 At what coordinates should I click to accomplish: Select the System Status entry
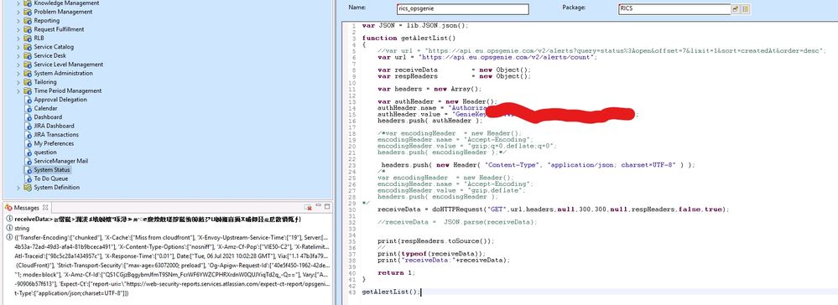coord(52,170)
